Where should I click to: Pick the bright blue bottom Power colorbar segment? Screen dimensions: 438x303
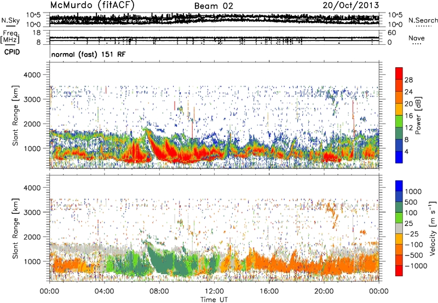pos(399,158)
